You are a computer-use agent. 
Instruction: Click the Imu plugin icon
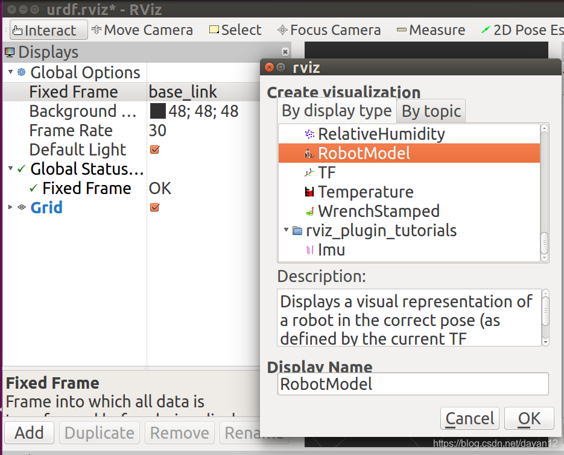click(309, 249)
